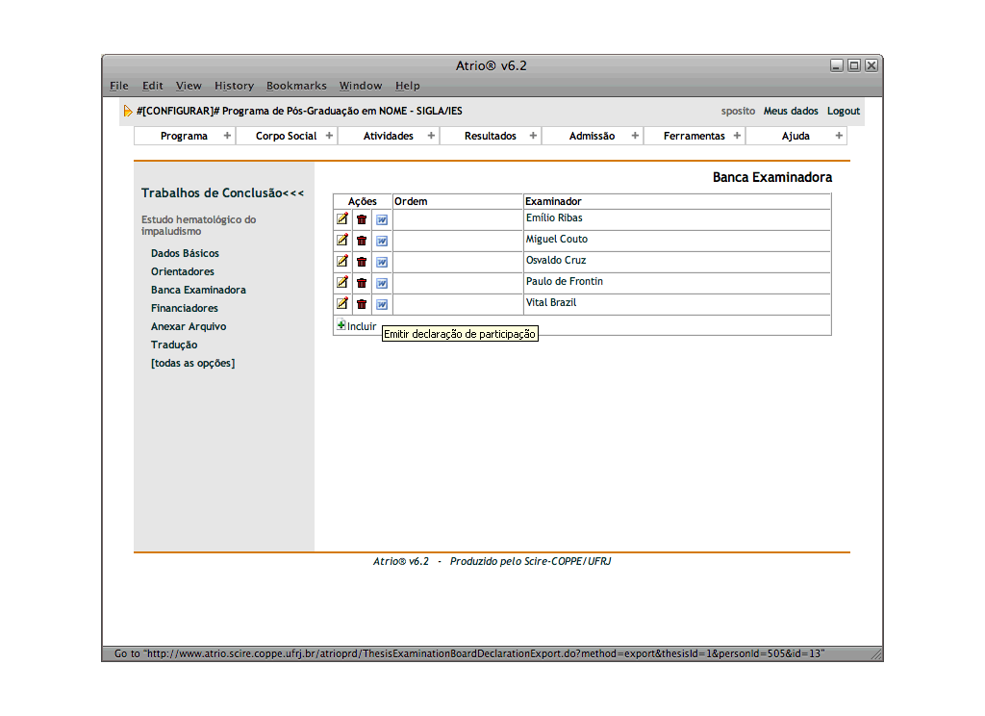Expand the Ferramentas menu plus sign
Screen dimensions: 985x716
[x=737, y=136]
